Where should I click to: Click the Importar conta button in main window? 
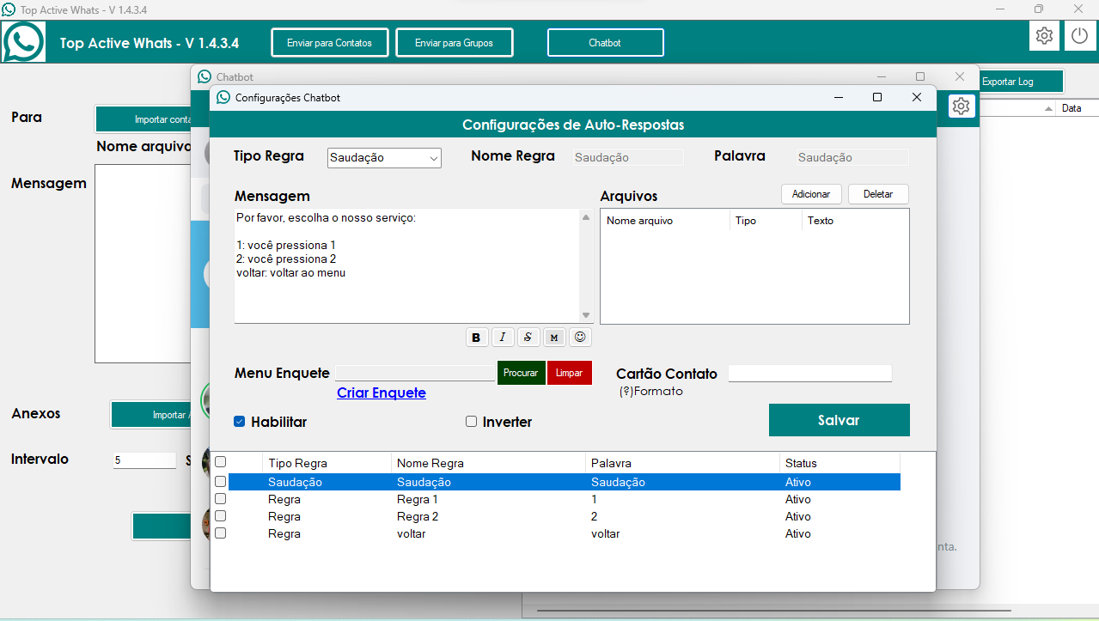[143, 119]
